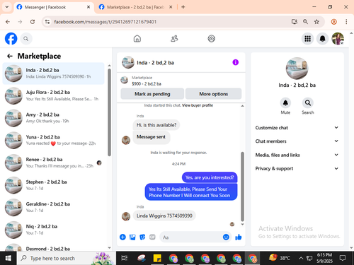Open Amy - 2 bd,2 ba conversation

coord(53,118)
